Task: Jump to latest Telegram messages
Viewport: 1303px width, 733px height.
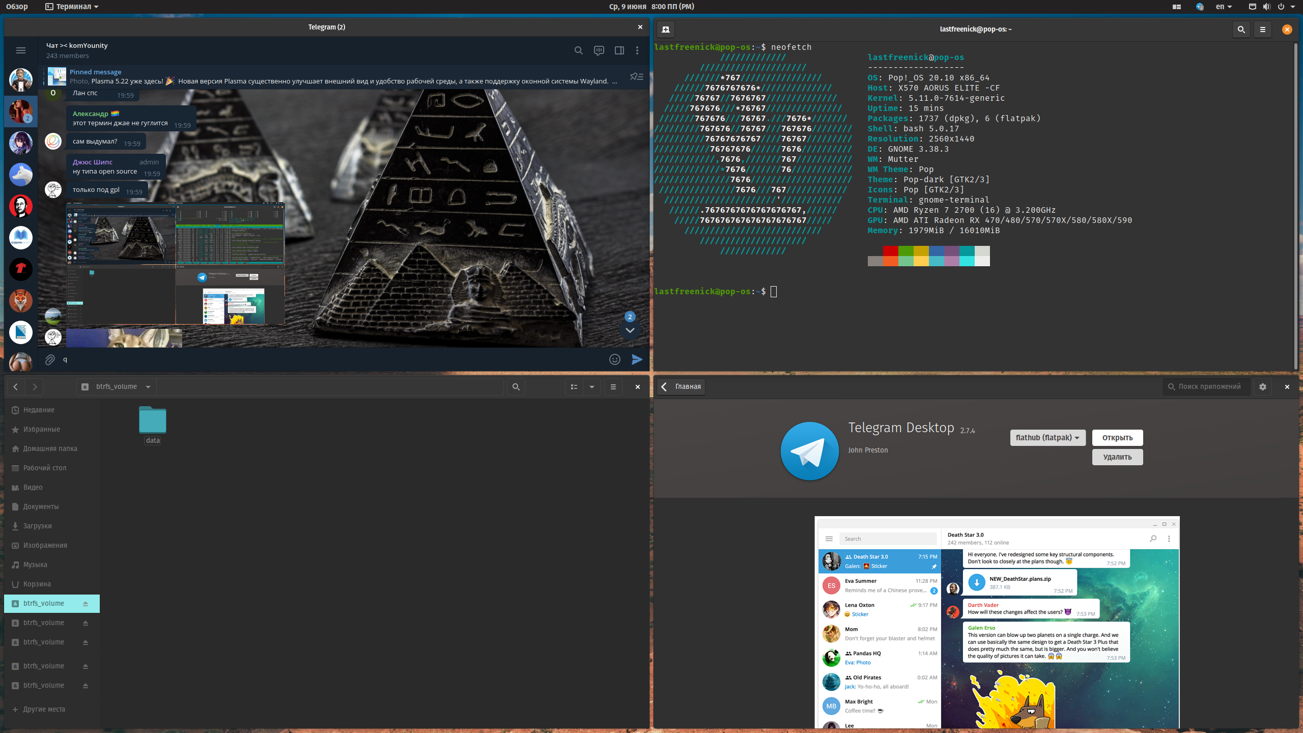Action: (630, 330)
